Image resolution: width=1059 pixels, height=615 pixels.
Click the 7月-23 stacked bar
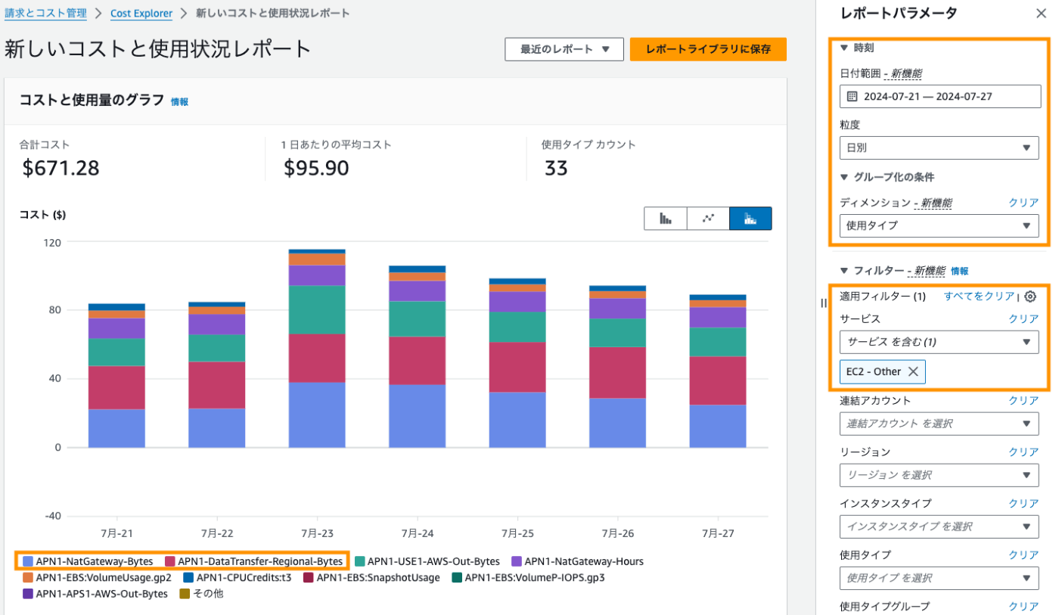click(x=317, y=348)
